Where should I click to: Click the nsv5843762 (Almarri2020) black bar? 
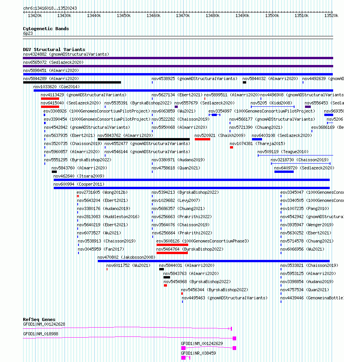144,140
